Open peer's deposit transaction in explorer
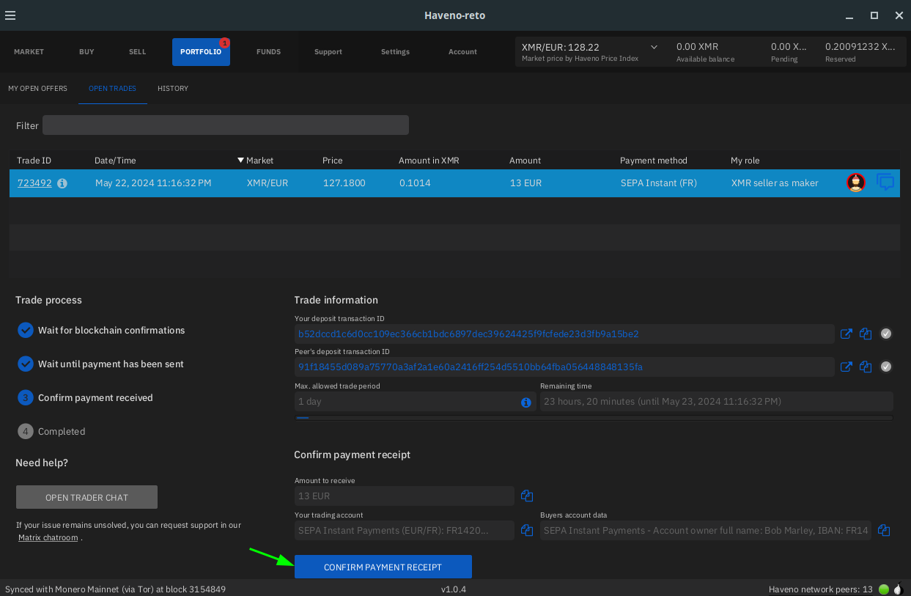 pyautogui.click(x=847, y=367)
